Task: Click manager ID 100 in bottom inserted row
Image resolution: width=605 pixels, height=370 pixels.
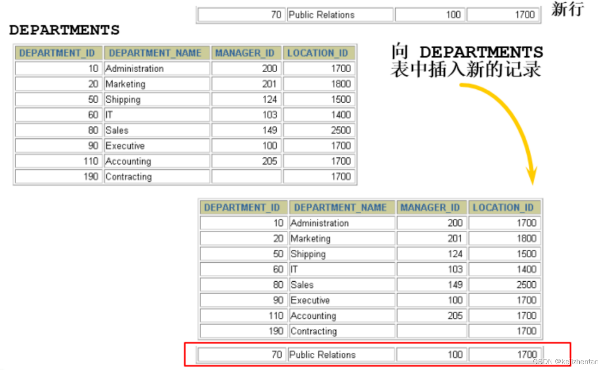Action: 455,355
